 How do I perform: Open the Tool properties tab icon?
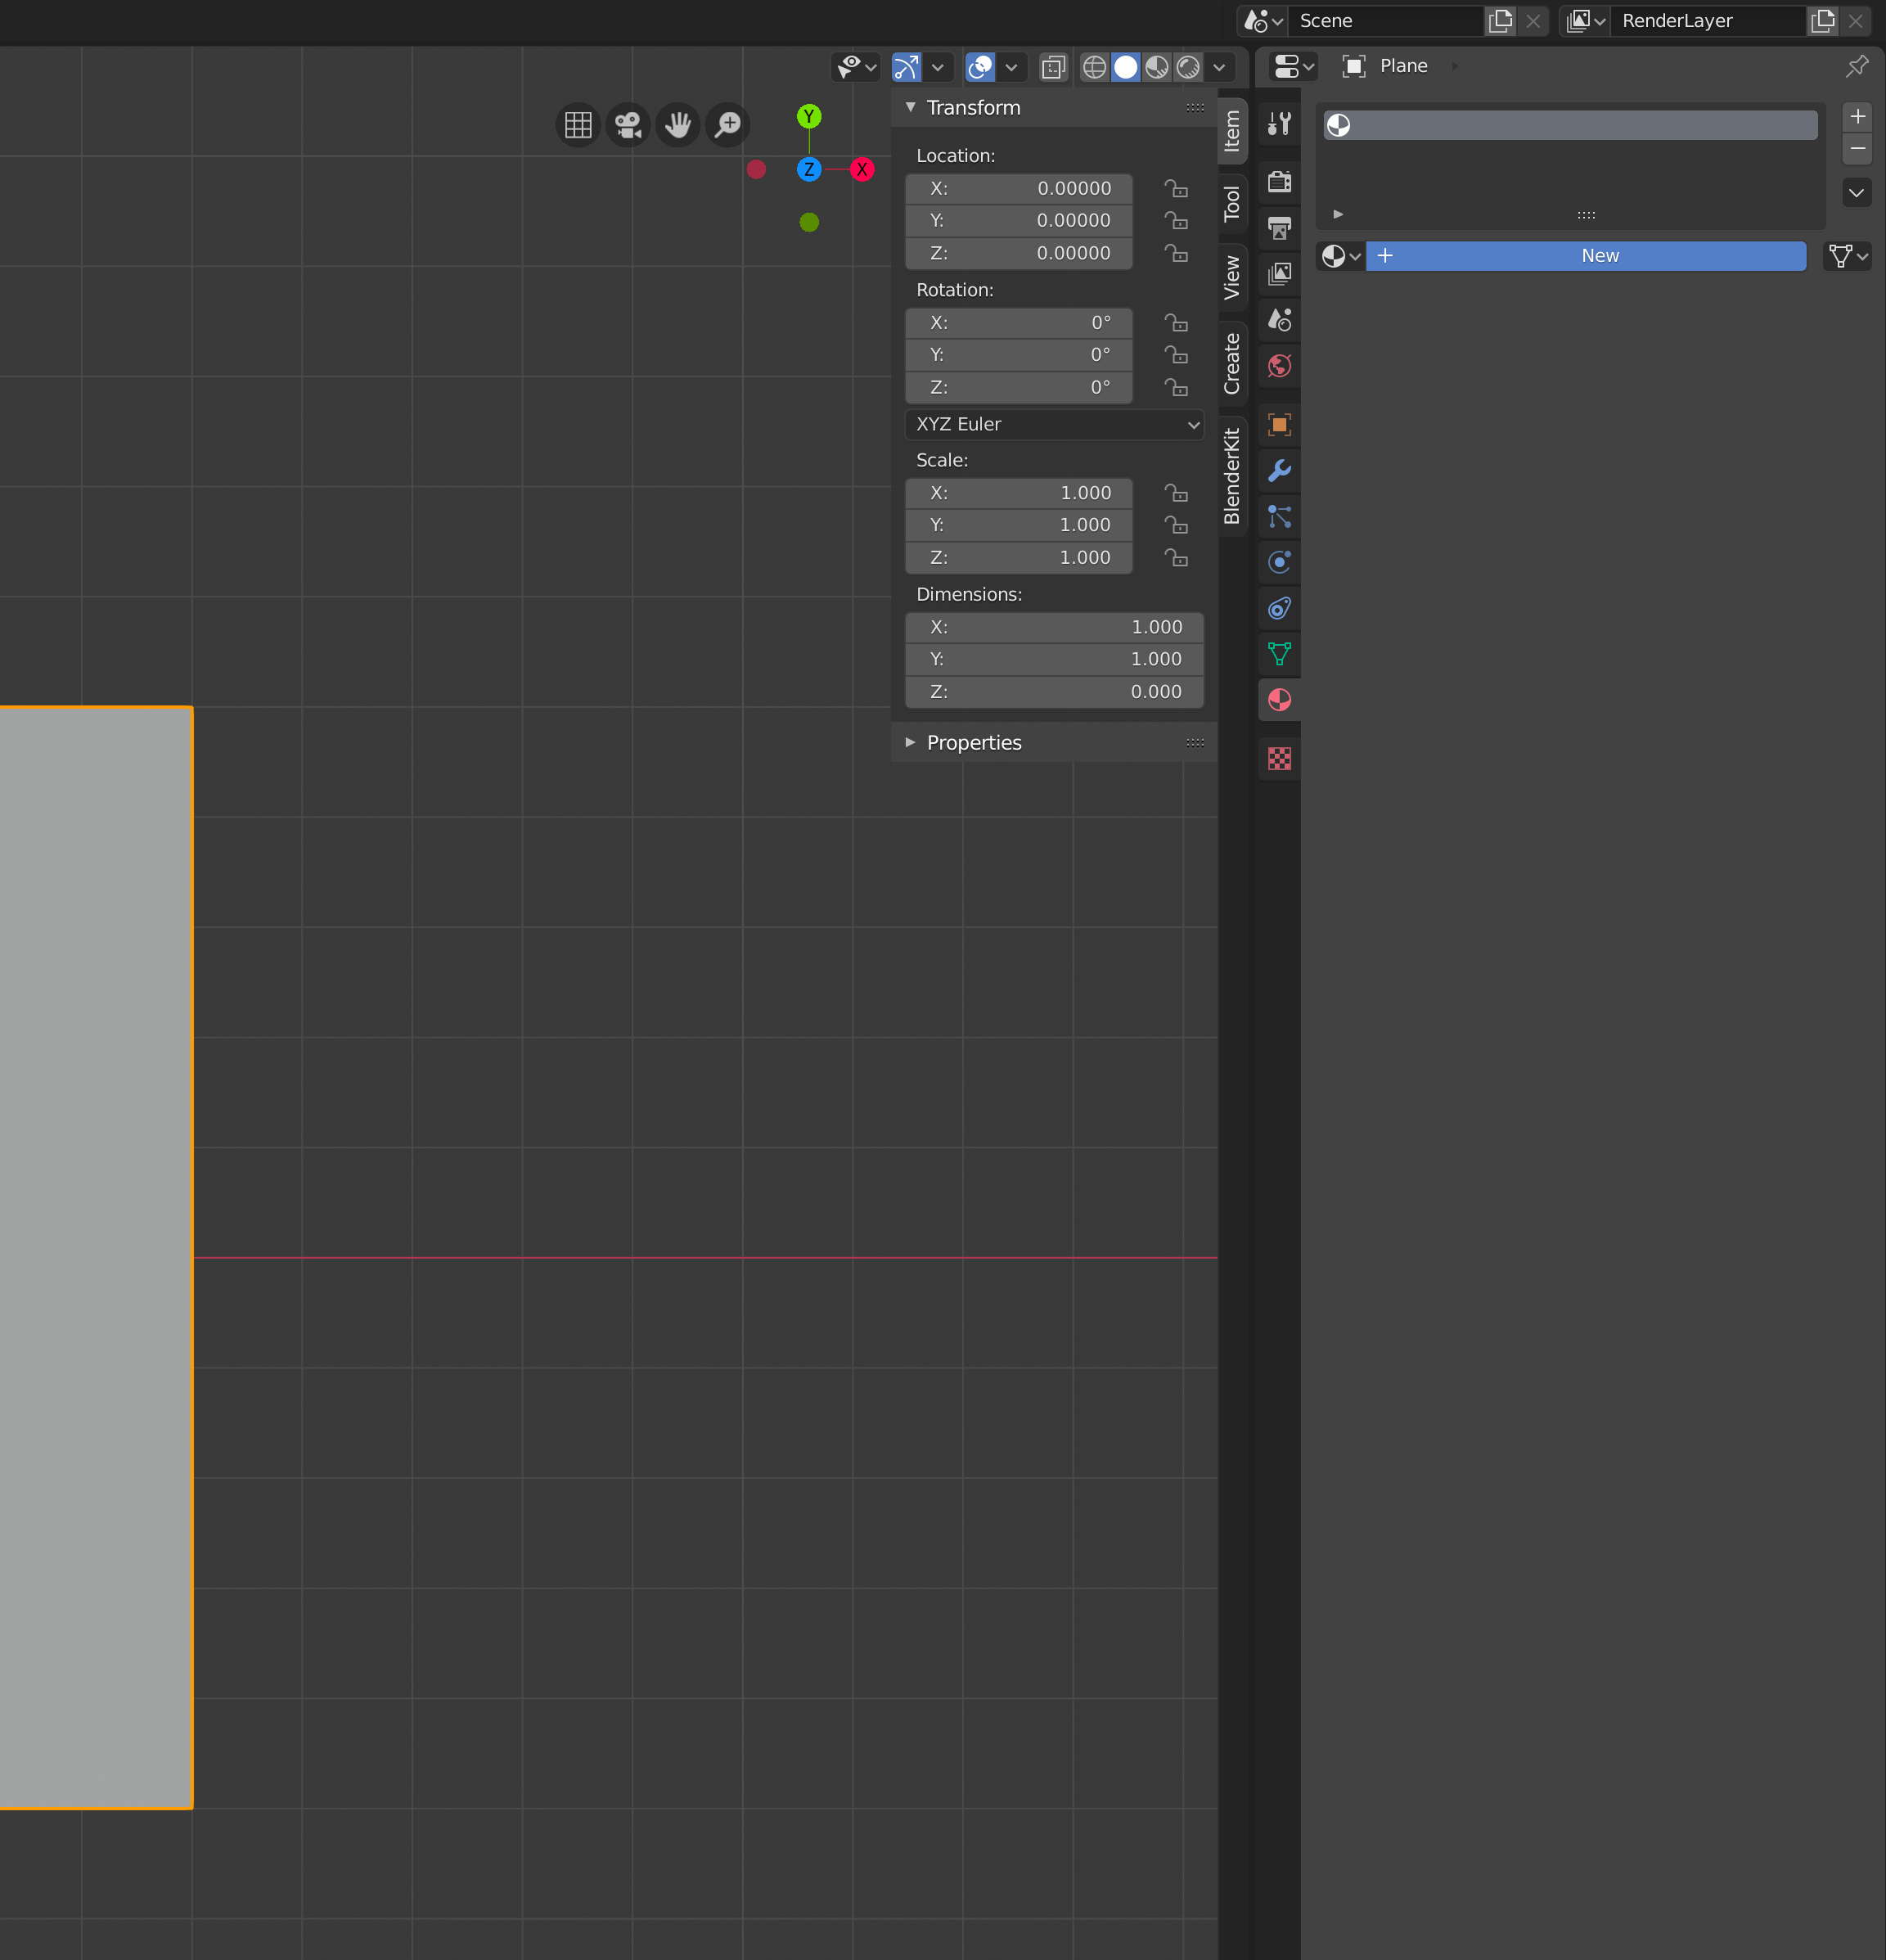1279,124
